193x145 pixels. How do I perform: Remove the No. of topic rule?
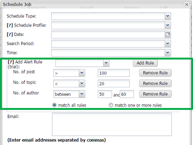click(x=155, y=84)
